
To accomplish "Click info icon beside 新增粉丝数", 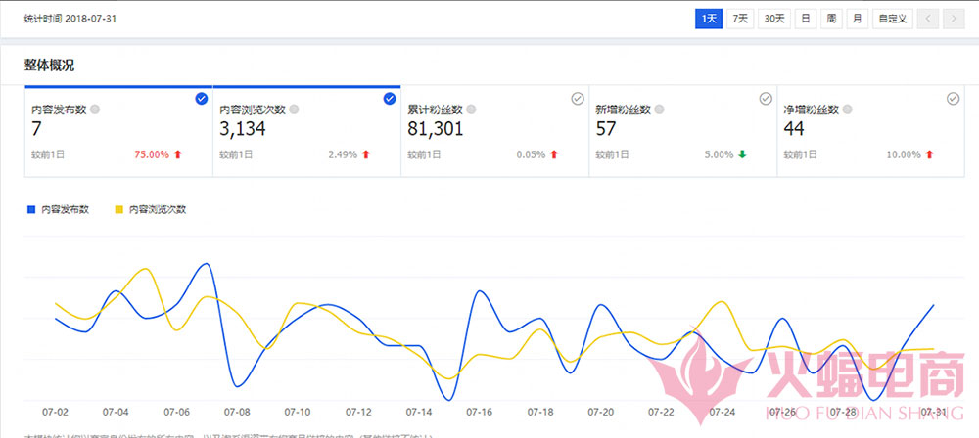I will (x=660, y=110).
